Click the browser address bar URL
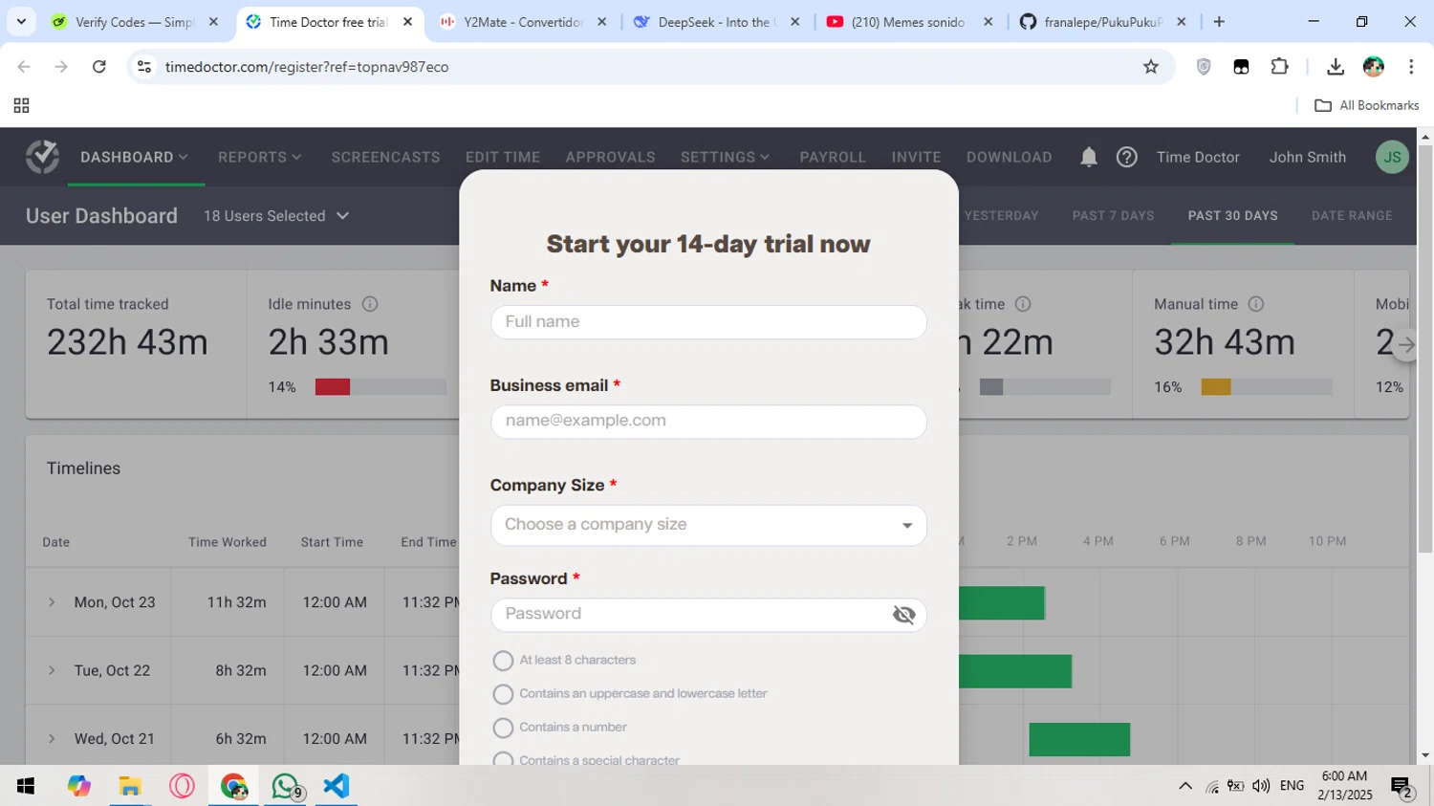 (306, 67)
